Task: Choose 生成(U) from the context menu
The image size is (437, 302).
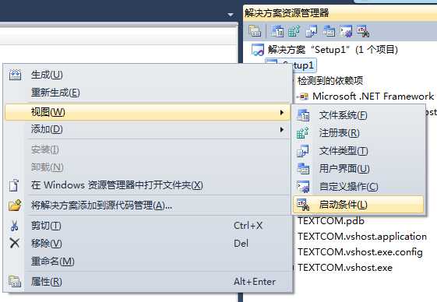Action: (x=146, y=75)
